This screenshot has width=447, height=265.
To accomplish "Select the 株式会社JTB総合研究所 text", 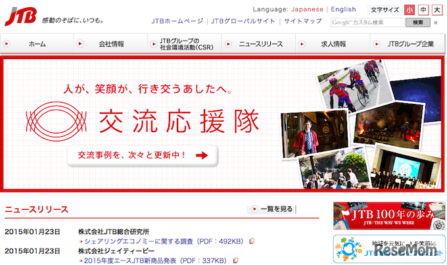I will 114,231.
